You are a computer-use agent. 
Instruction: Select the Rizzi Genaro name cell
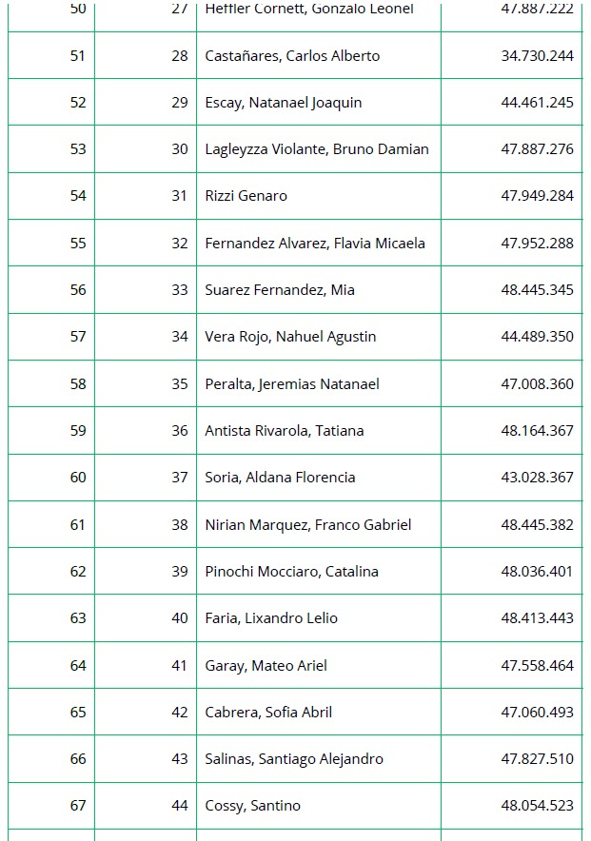click(246, 196)
